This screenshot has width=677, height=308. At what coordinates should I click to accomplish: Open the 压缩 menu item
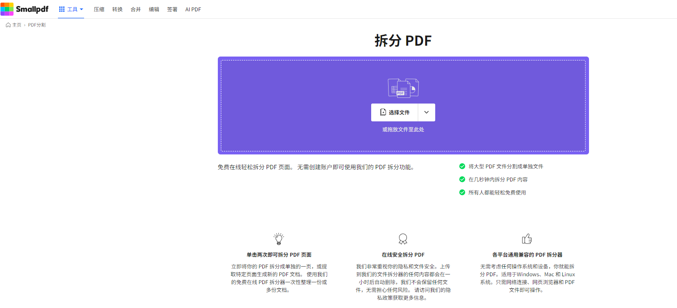point(99,9)
